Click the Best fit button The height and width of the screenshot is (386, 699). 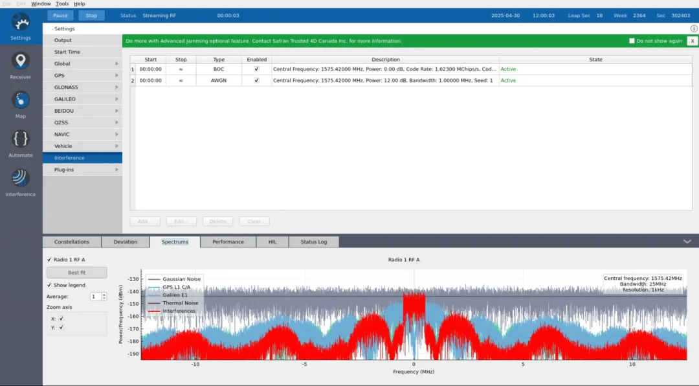pyautogui.click(x=76, y=272)
